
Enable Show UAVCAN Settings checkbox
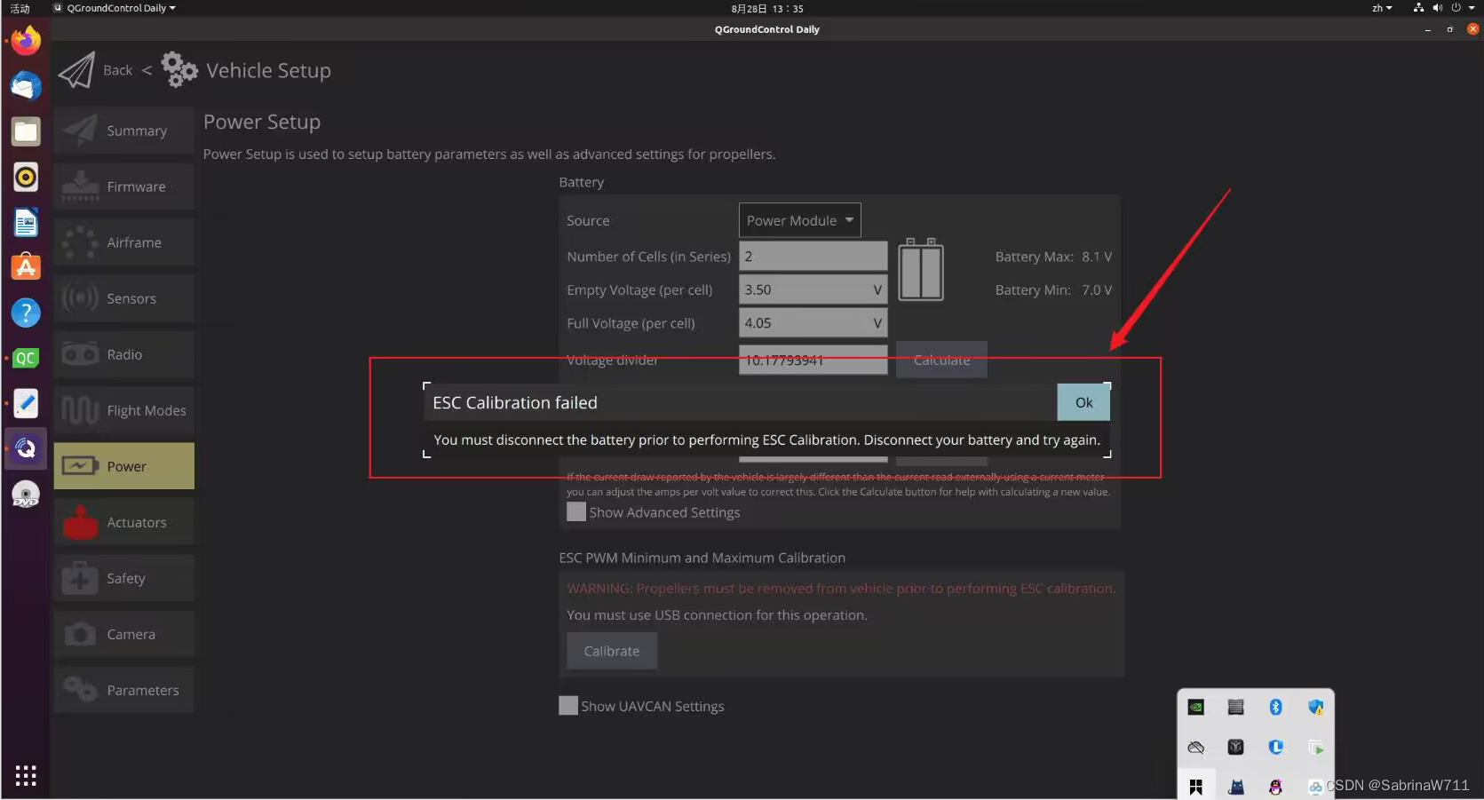click(568, 706)
